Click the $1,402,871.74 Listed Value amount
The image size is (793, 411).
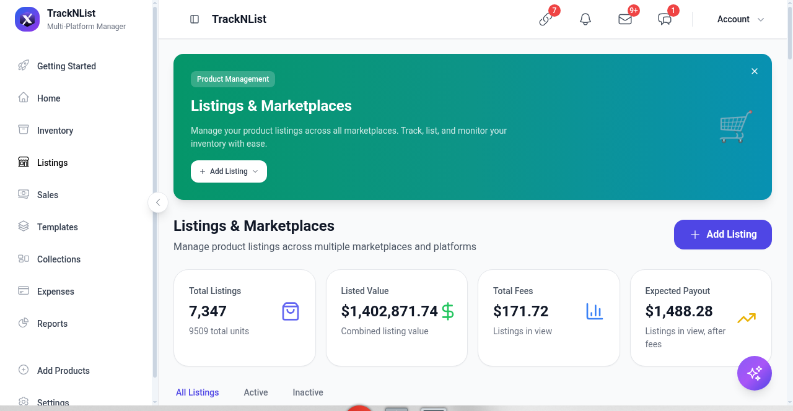pos(390,311)
